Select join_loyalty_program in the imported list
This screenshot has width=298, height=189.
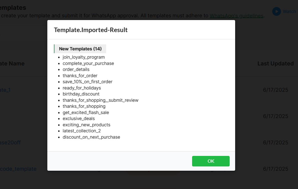84,57
